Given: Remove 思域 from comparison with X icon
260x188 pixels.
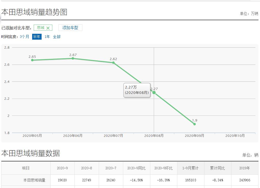Looking at the screenshot, I should 48,28.
